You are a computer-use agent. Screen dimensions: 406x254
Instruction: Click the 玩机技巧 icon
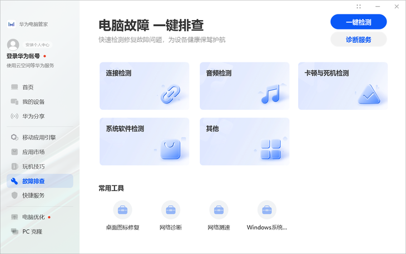14,167
